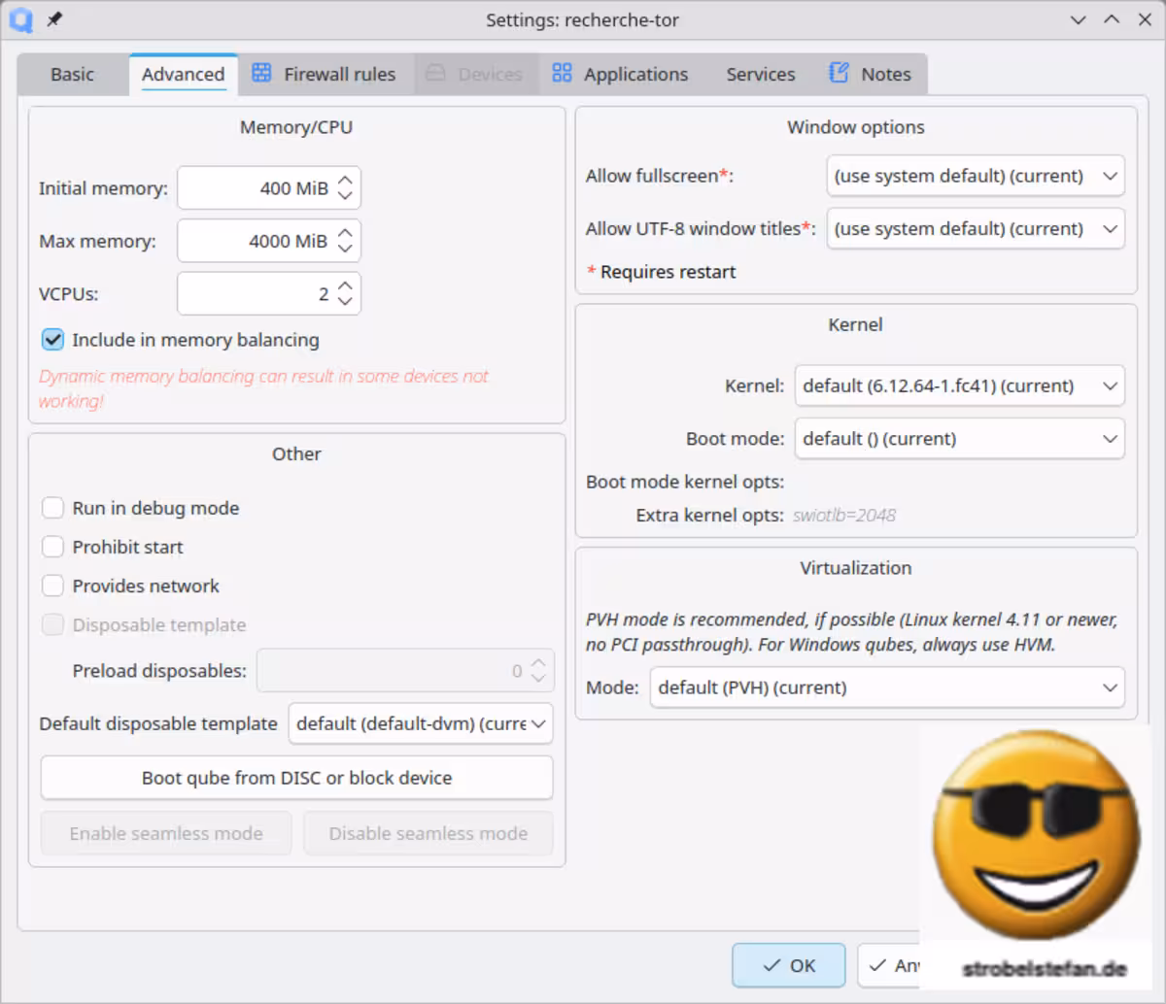The width and height of the screenshot is (1166, 1004).
Task: Switch to the Basic tab
Action: [72, 73]
